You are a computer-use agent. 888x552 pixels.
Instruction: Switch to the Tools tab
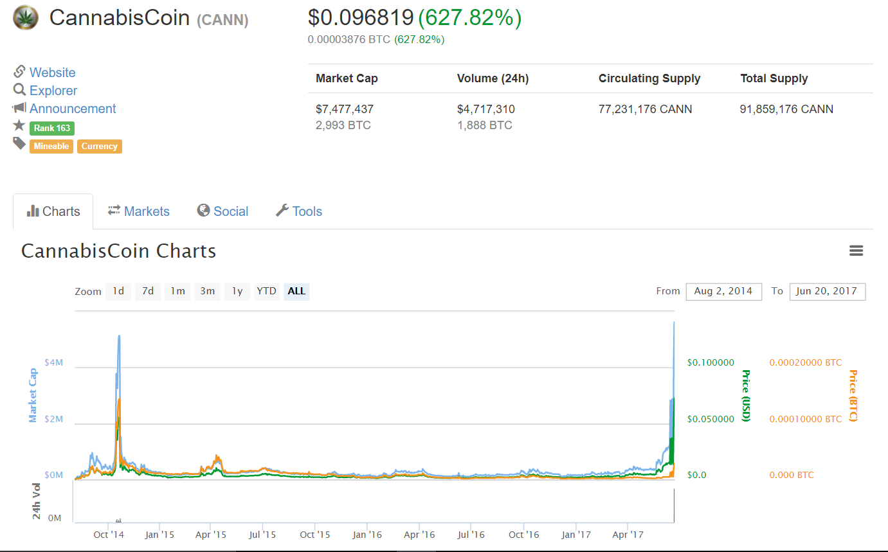pos(299,211)
